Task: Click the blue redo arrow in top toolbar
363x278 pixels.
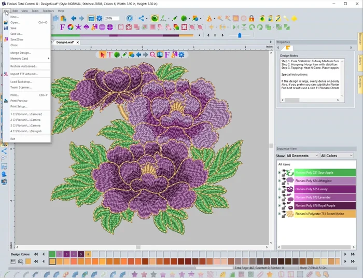Action: [x=81, y=19]
